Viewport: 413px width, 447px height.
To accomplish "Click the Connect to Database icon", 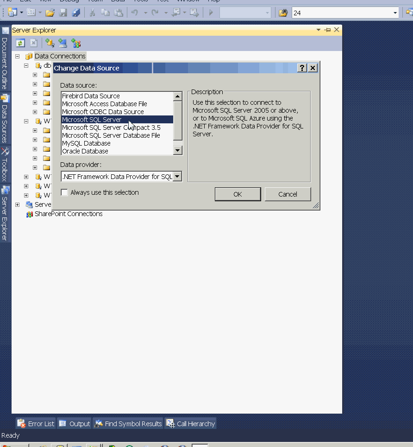I will (50, 43).
